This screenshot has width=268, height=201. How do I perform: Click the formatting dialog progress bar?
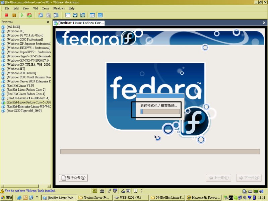click(x=160, y=112)
